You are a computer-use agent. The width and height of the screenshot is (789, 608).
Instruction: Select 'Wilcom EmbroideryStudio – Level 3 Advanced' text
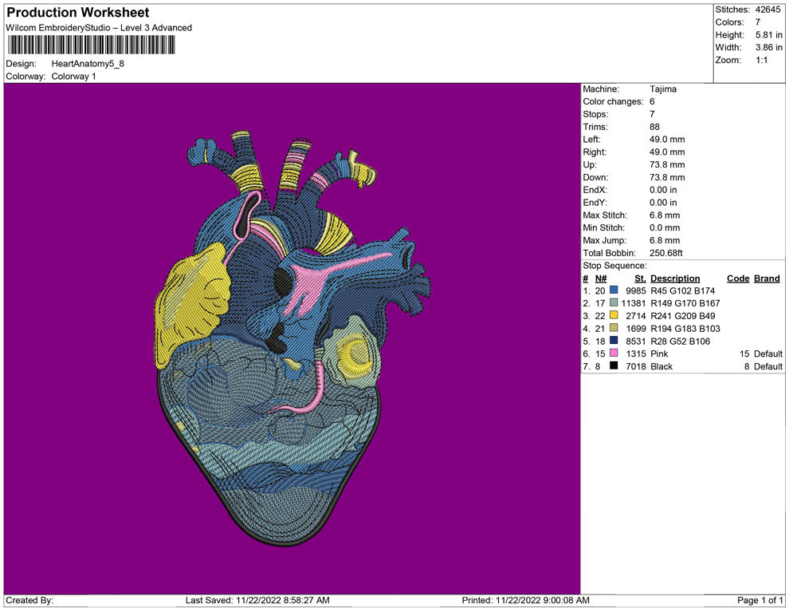pos(99,28)
